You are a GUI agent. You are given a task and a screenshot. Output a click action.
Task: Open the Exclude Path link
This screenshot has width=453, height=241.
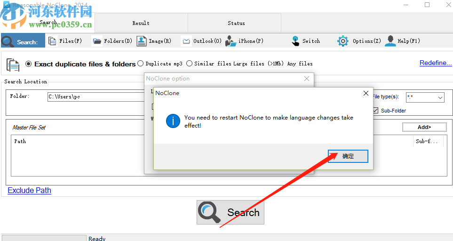click(29, 191)
